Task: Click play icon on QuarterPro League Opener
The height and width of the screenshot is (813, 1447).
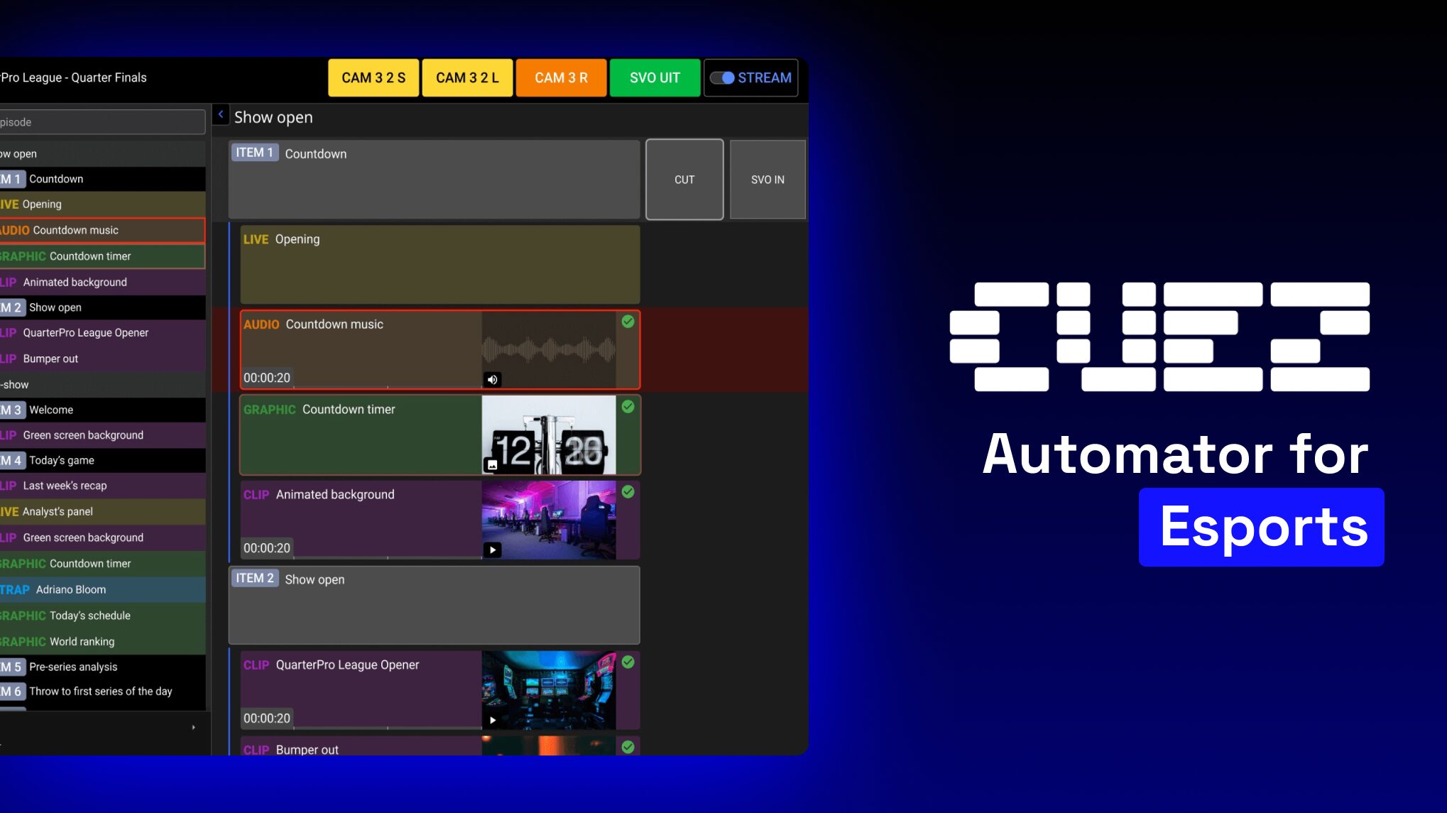Action: pos(492,720)
